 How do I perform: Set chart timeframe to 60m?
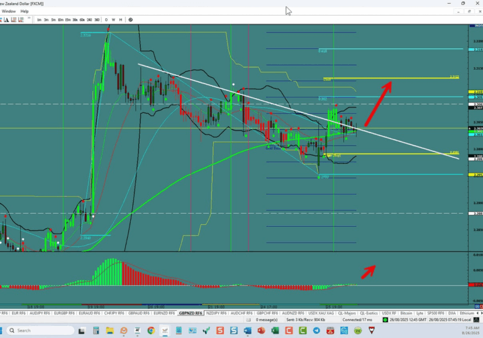click(82, 19)
